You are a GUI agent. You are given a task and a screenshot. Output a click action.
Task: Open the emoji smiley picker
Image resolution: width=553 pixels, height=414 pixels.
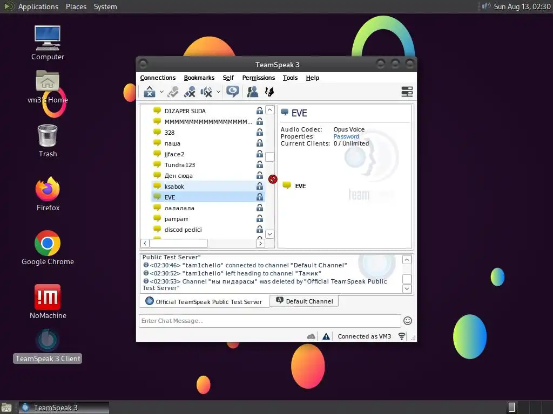(408, 321)
